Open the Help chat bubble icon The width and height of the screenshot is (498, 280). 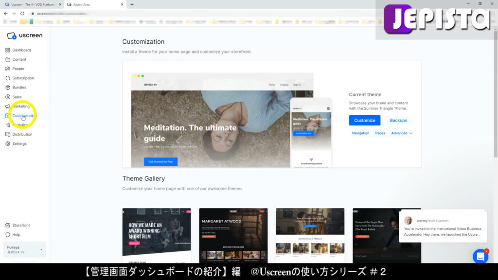point(8,235)
